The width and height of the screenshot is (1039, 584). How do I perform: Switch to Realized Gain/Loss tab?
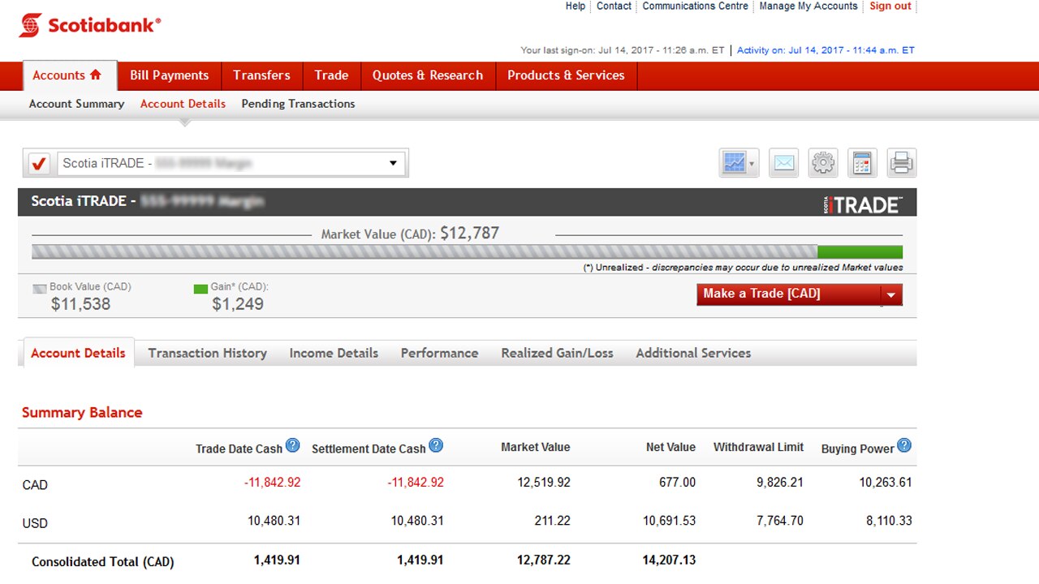557,353
